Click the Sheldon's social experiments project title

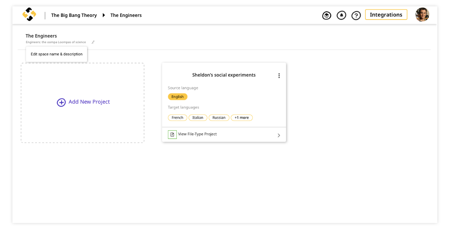click(224, 75)
